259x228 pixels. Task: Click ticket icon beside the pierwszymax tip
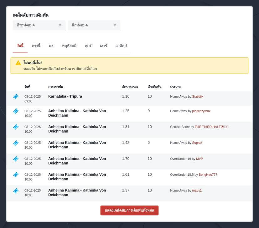pyautogui.click(x=16, y=111)
